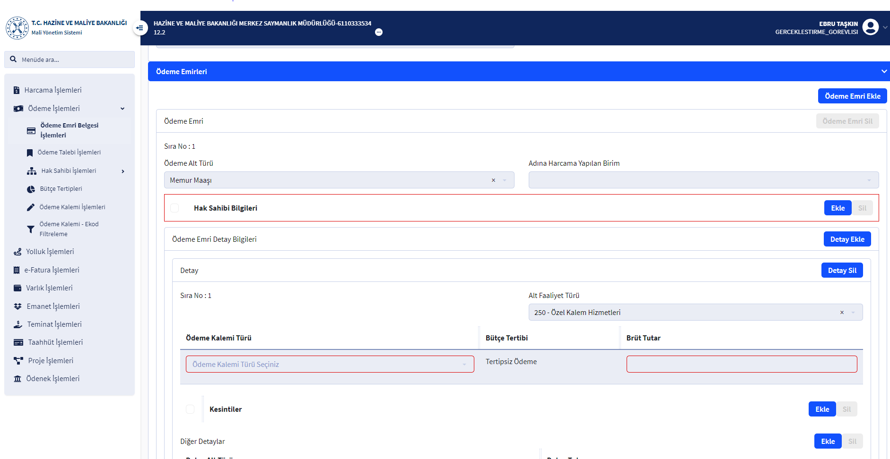Open e-Fatura İşlemleri menu item

52,270
